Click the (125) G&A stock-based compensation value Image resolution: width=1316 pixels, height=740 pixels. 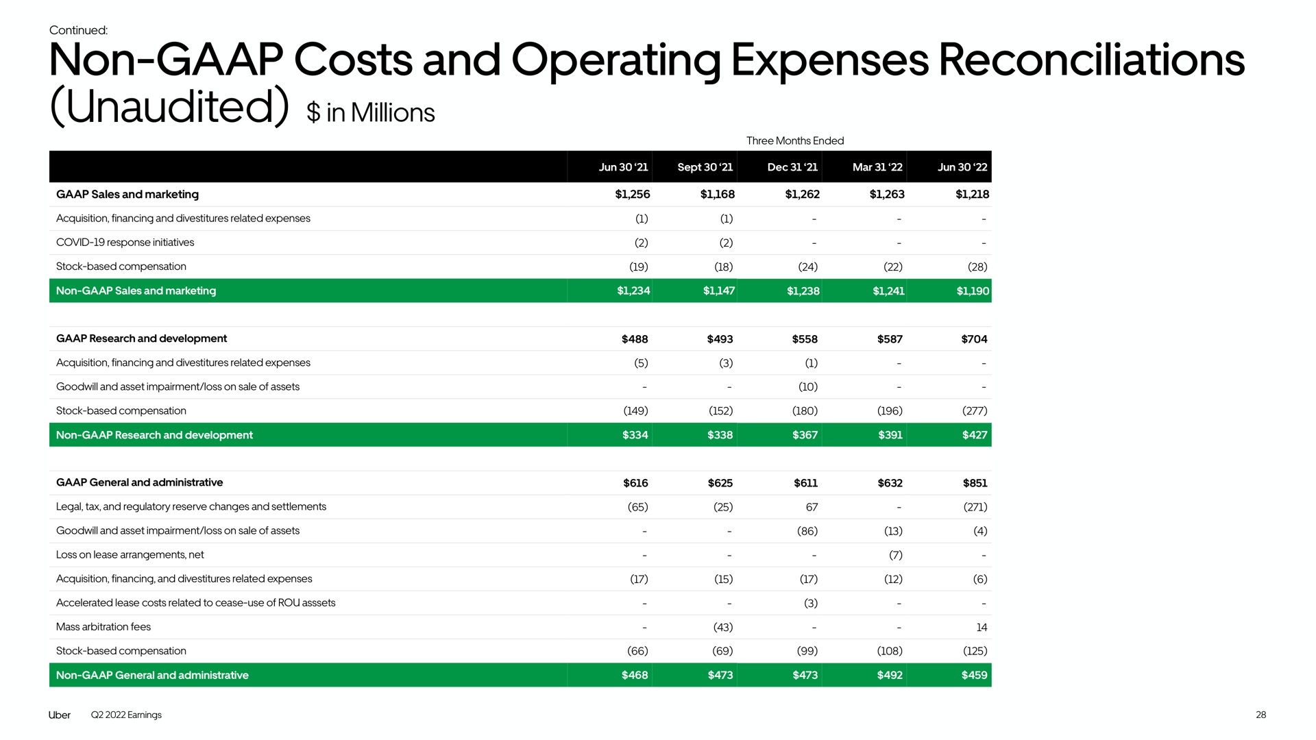pos(975,651)
